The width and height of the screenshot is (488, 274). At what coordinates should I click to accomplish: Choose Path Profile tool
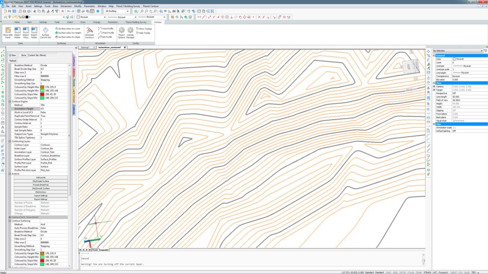tap(105, 37)
